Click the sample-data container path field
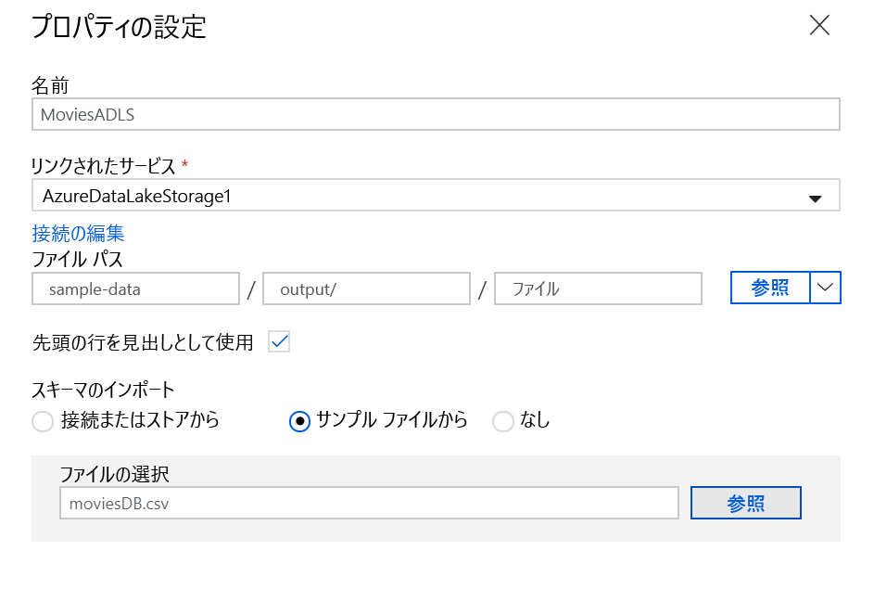874x615 pixels. pyautogui.click(x=135, y=288)
